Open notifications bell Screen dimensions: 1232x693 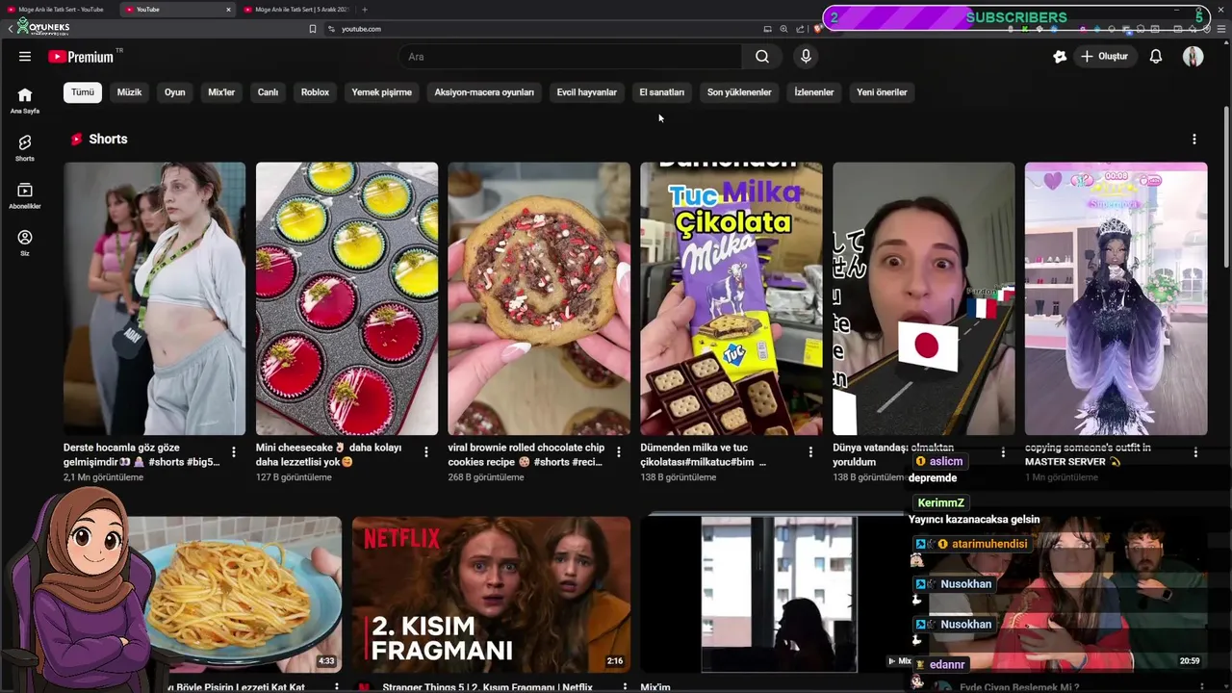pyautogui.click(x=1156, y=57)
